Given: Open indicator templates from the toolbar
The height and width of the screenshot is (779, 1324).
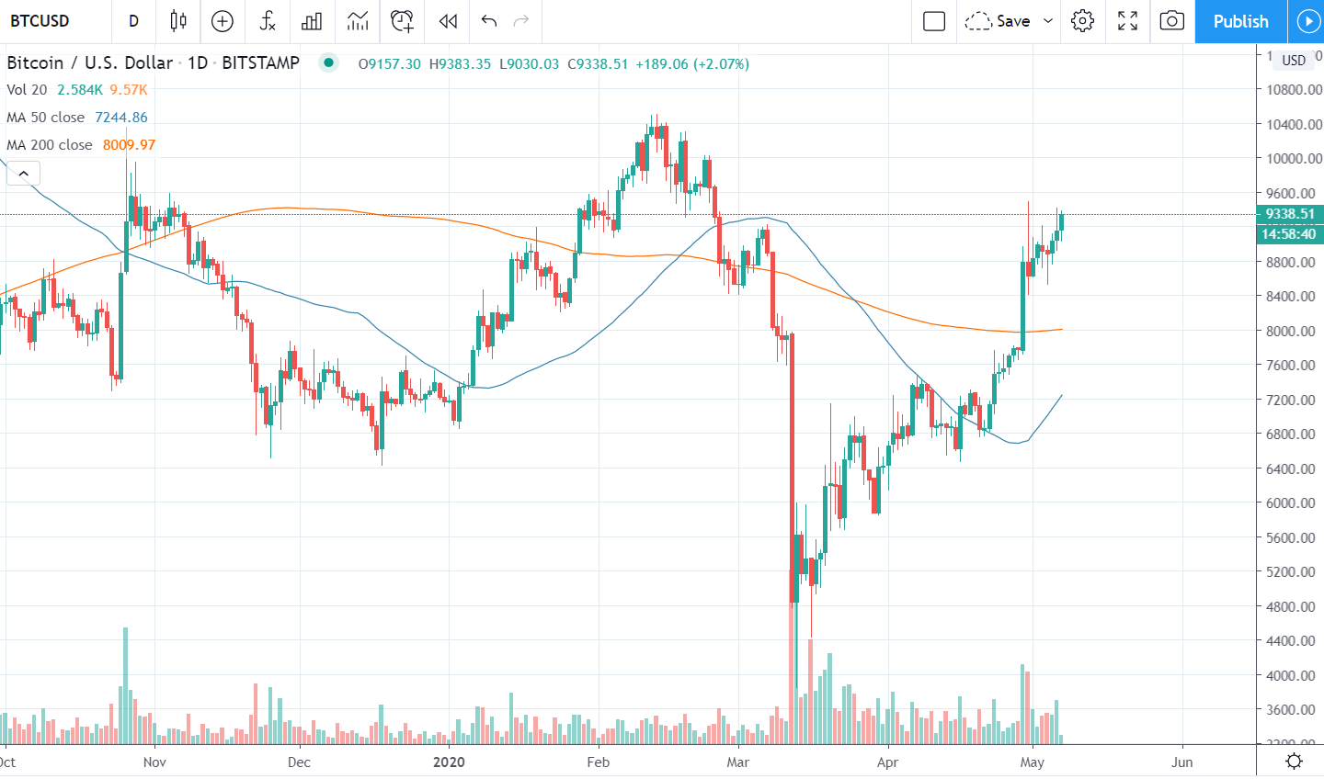Looking at the screenshot, I should click(358, 21).
